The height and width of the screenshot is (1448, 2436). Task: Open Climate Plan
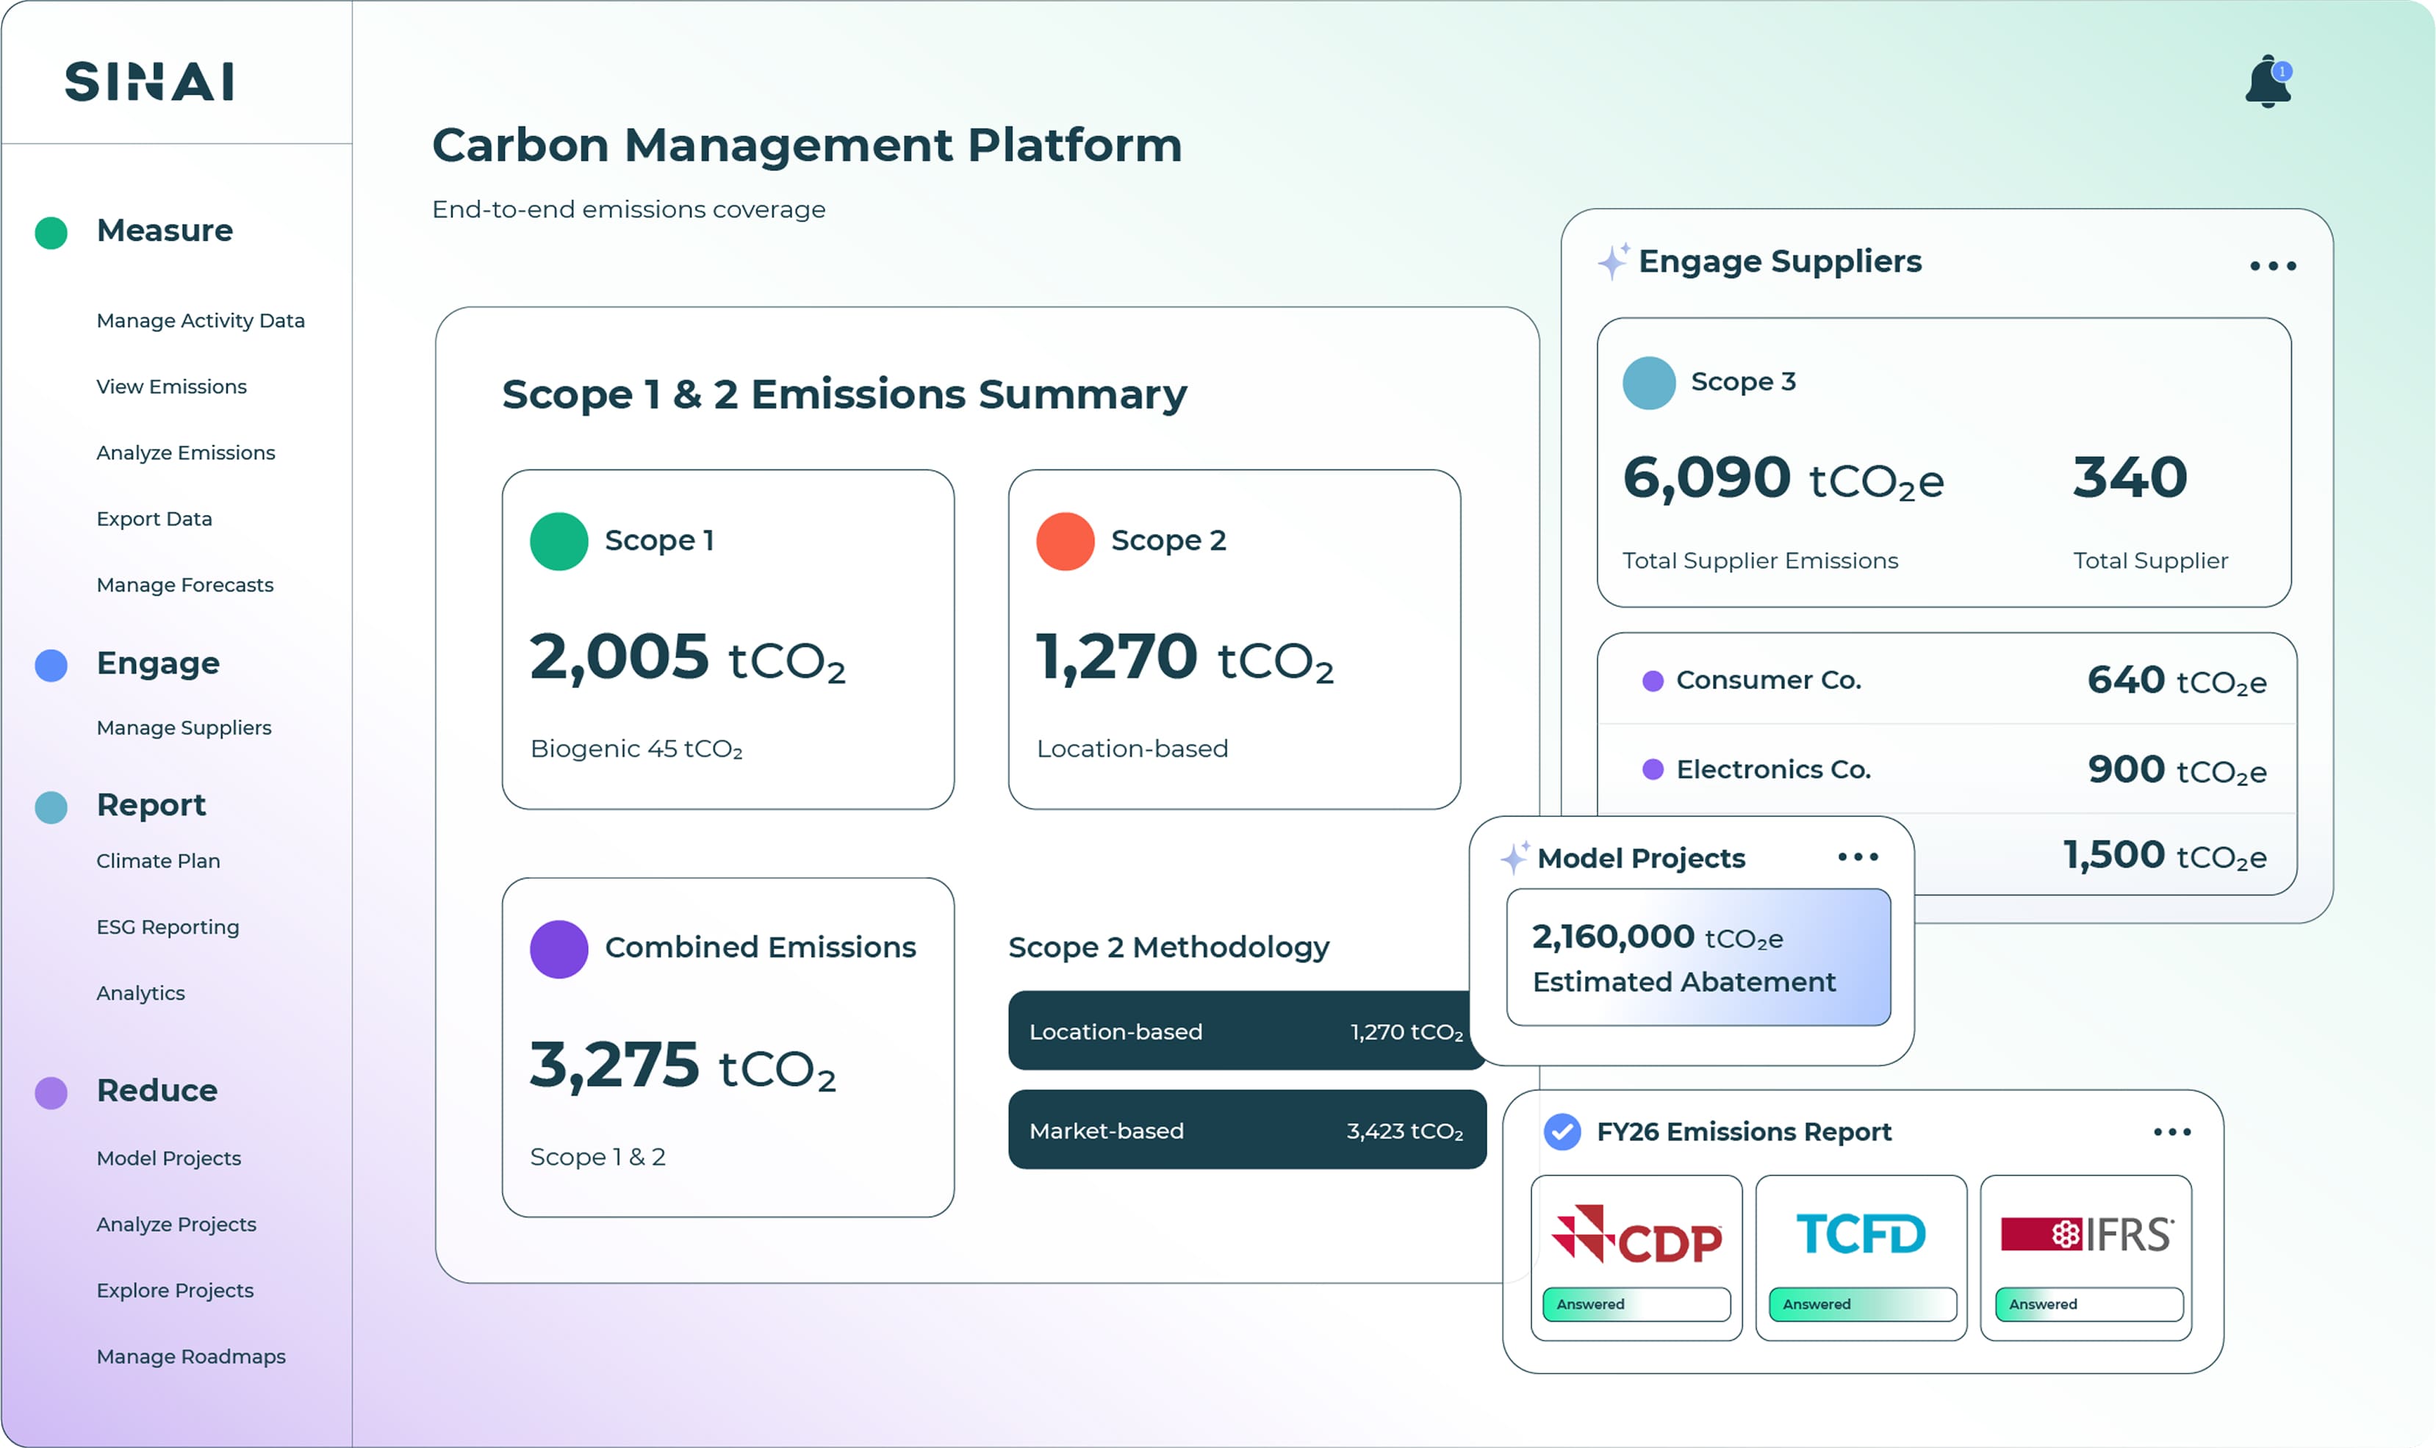click(x=158, y=862)
